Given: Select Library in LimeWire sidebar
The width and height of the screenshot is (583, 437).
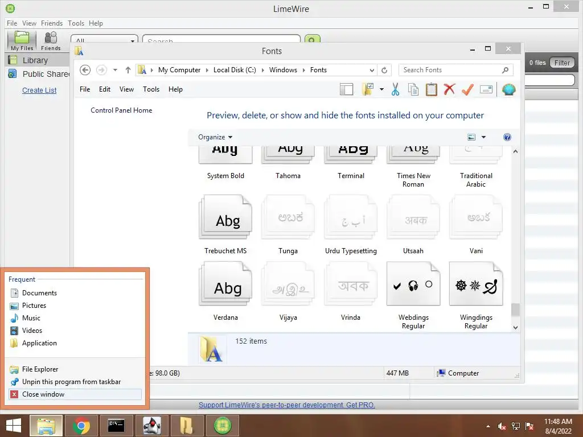Looking at the screenshot, I should [x=37, y=60].
